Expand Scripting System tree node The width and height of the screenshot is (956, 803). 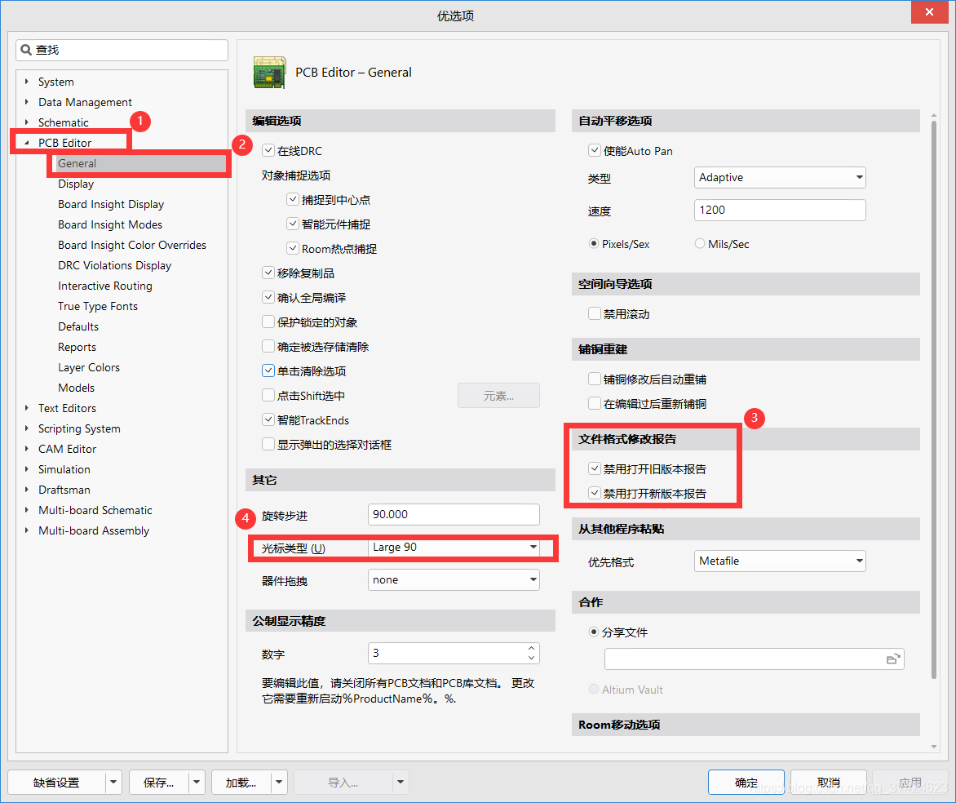pos(26,428)
